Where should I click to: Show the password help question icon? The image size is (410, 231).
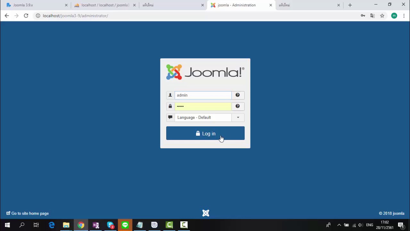point(238,106)
